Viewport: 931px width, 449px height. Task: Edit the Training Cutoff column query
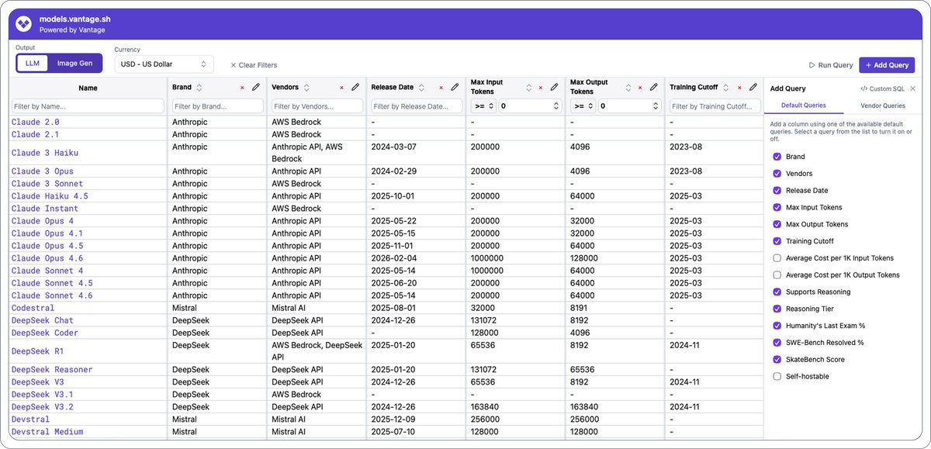753,88
